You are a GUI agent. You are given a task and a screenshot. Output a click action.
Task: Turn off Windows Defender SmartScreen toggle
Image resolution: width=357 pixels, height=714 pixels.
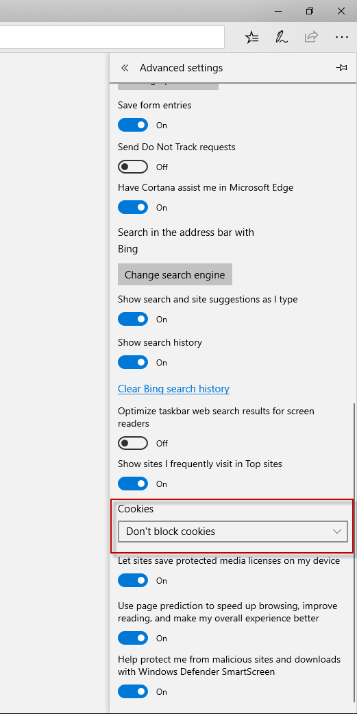[133, 691]
